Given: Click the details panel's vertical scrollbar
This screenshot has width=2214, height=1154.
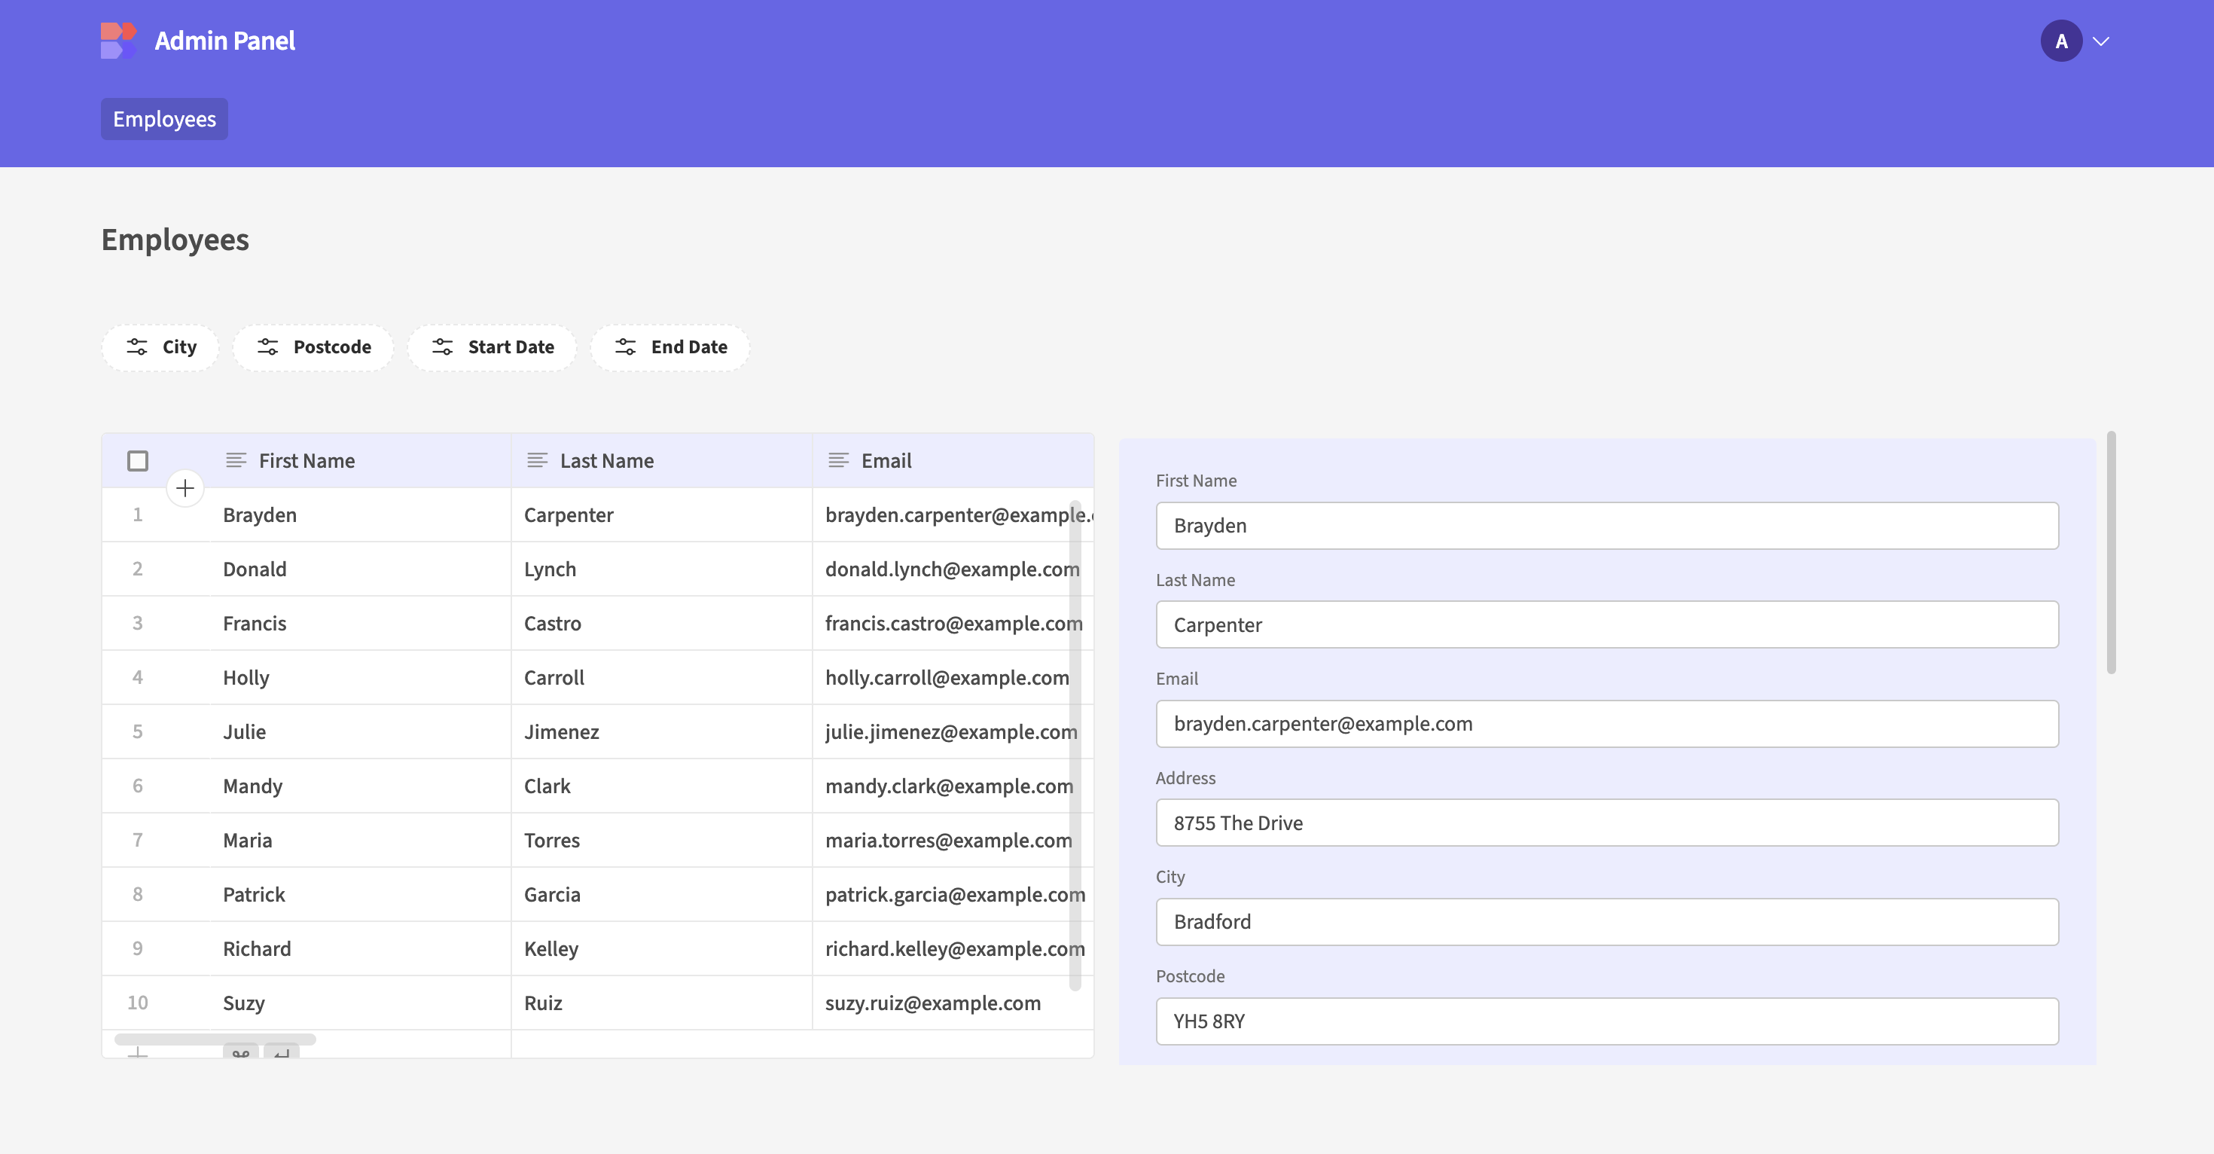Looking at the screenshot, I should click(x=2111, y=552).
